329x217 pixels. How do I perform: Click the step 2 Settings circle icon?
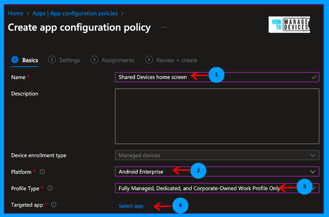tap(52, 60)
